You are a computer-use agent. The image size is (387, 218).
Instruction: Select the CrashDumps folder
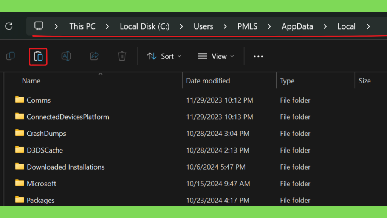(x=46, y=134)
